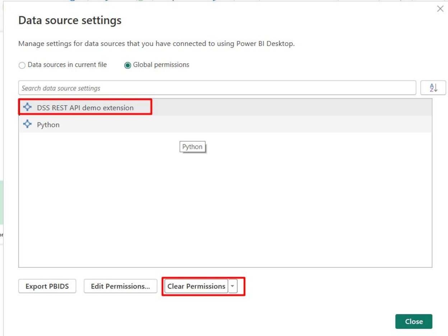Click the highlighted DSS REST API row
448x336 pixels.
coord(85,107)
